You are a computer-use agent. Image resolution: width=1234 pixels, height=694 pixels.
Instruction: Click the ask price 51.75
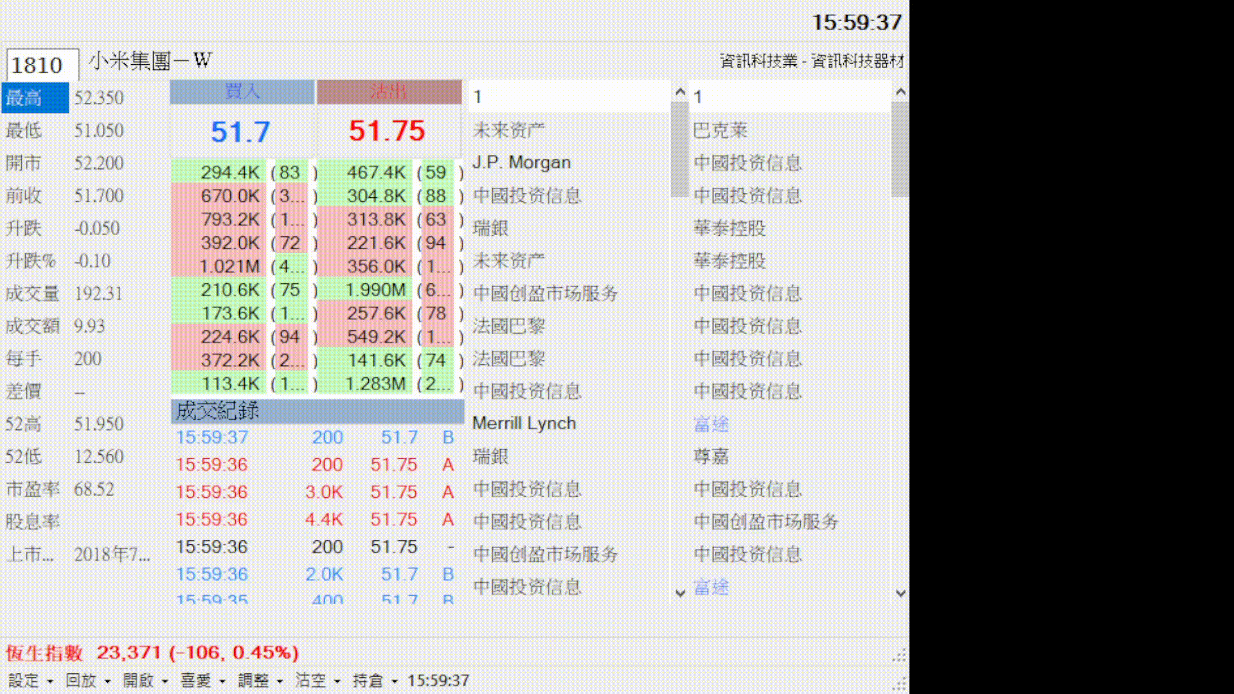coord(387,131)
